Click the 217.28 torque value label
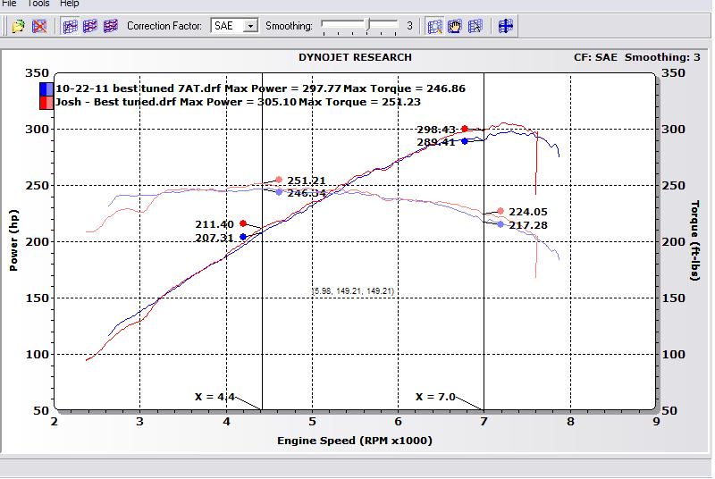Screen dimensions: 715x479 (x=528, y=225)
